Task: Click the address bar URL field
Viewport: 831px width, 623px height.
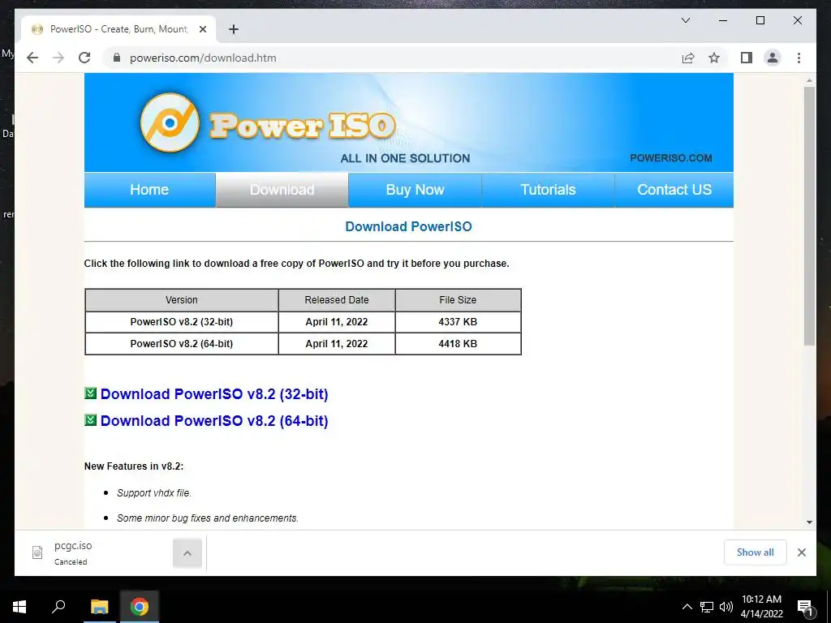Action: tap(392, 58)
